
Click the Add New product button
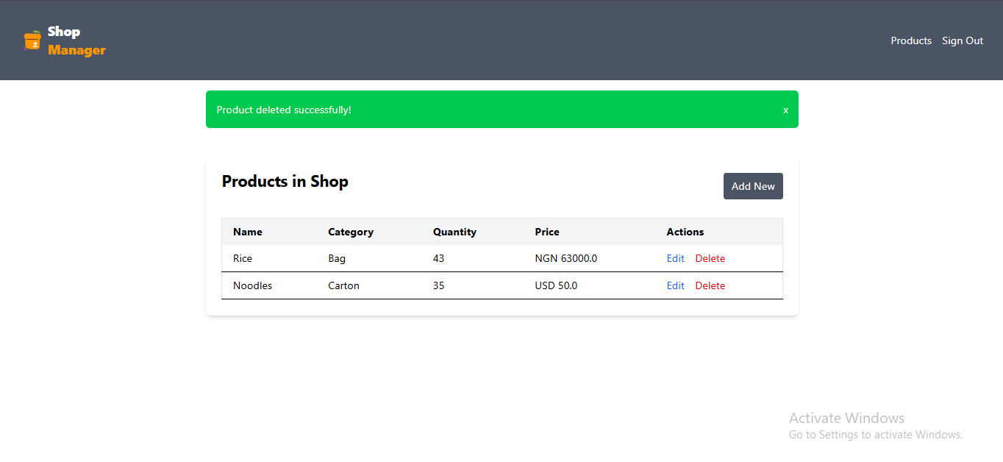[x=752, y=185]
